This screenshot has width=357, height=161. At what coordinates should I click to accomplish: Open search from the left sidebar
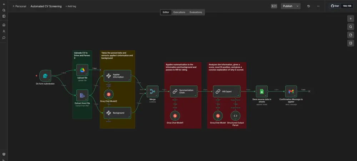[x=4, y=10]
